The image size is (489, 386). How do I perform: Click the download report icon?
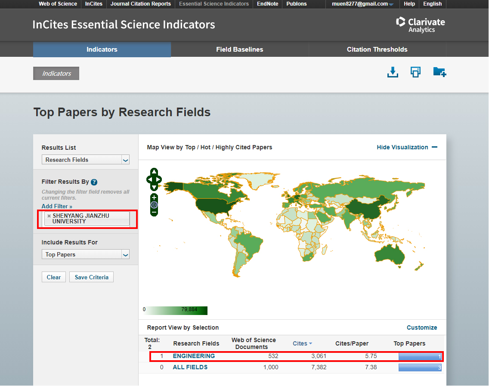tap(392, 72)
